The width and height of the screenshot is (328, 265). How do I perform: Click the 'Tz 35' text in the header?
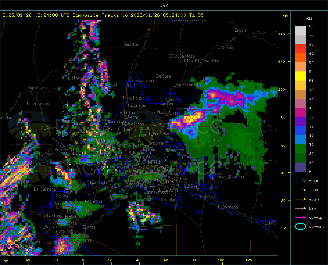[x=196, y=15]
